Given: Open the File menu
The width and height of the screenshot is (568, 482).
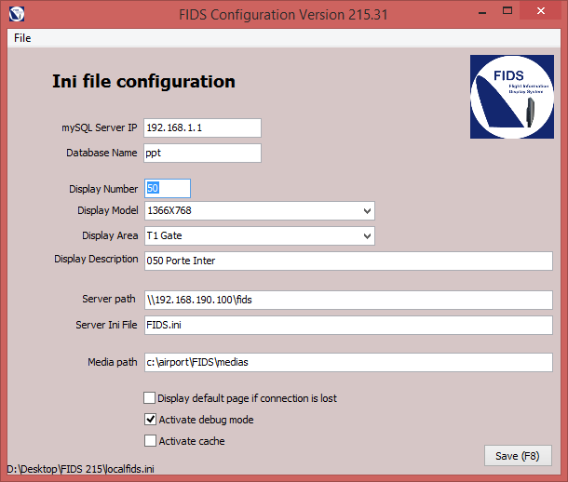Looking at the screenshot, I should (x=22, y=38).
